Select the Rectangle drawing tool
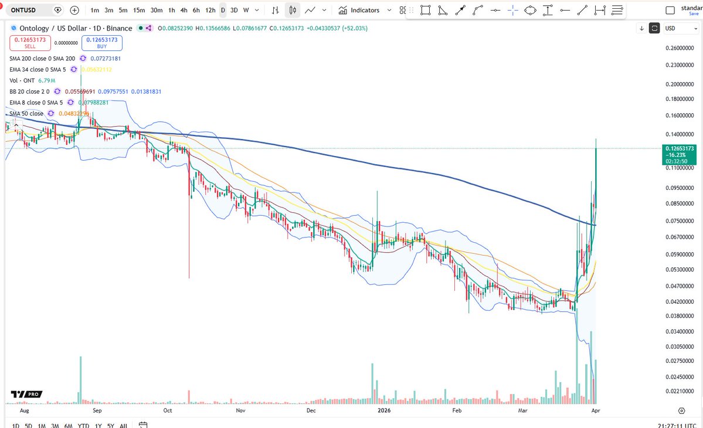Image resolution: width=703 pixels, height=428 pixels. [426, 10]
